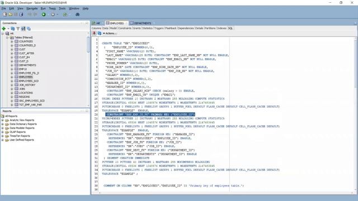Open the Columns sub-tab
Screen dimensions: 358x201
(96, 28)
